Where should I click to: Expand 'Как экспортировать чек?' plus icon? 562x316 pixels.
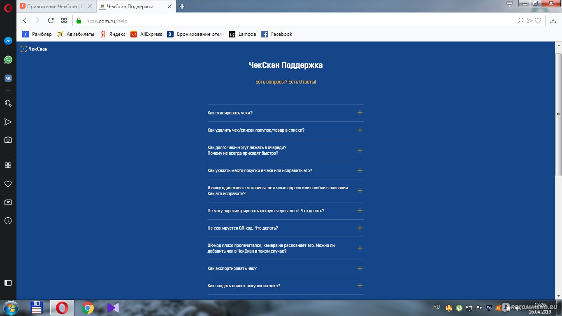[360, 268]
